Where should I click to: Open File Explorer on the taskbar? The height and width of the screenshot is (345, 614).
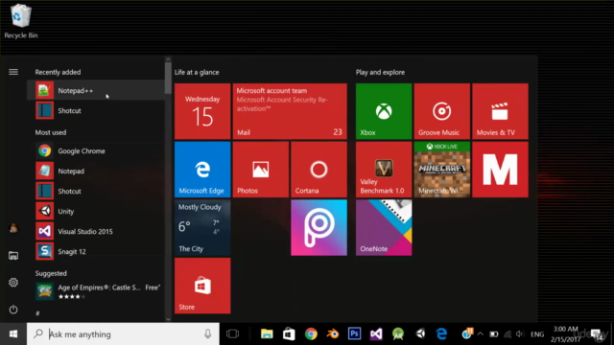tap(267, 334)
